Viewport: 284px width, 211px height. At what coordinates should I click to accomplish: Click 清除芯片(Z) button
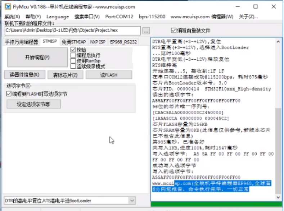(x=65, y=75)
